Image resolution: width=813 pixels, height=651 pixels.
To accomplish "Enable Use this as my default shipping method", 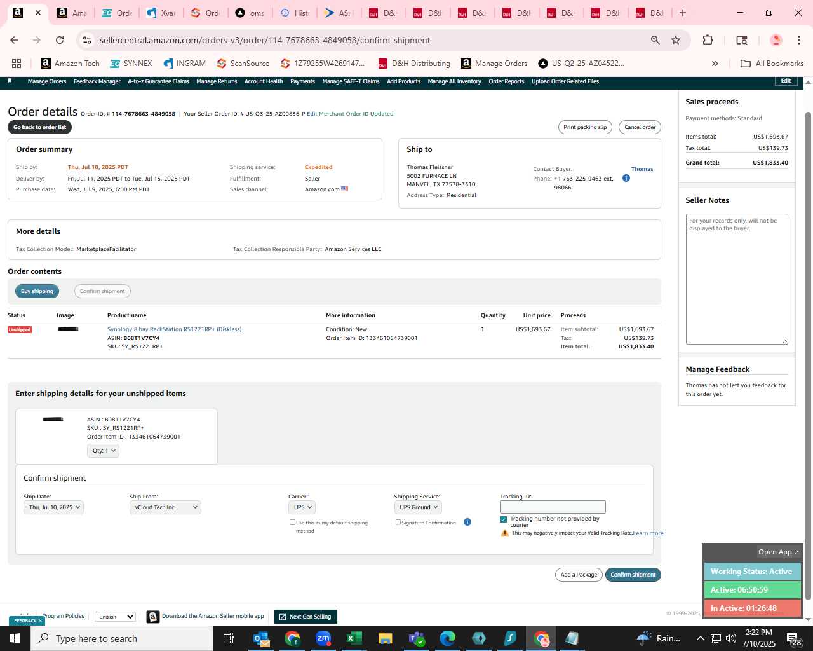I will point(292,522).
